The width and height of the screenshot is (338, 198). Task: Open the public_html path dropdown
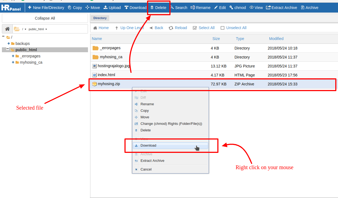pyautogui.click(x=46, y=29)
